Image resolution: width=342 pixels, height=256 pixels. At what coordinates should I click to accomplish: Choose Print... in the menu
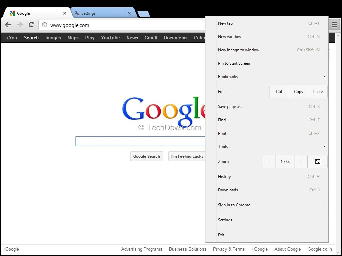pos(272,133)
